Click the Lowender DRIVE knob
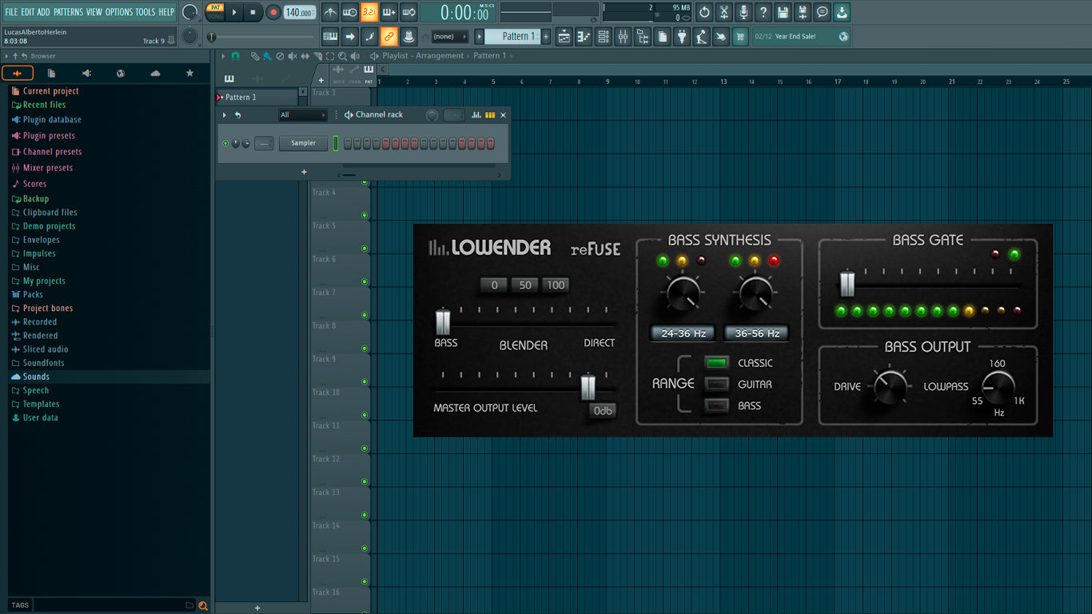Image resolution: width=1092 pixels, height=614 pixels. pos(890,387)
